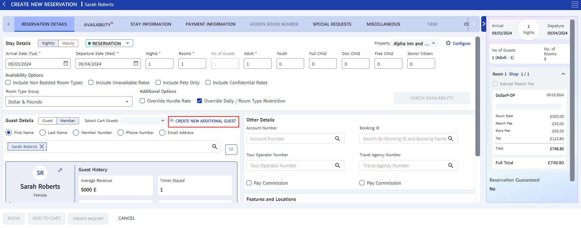Screen dimensions: 581x228
Task: Open the guest filter settings icon
Action: 231,149
